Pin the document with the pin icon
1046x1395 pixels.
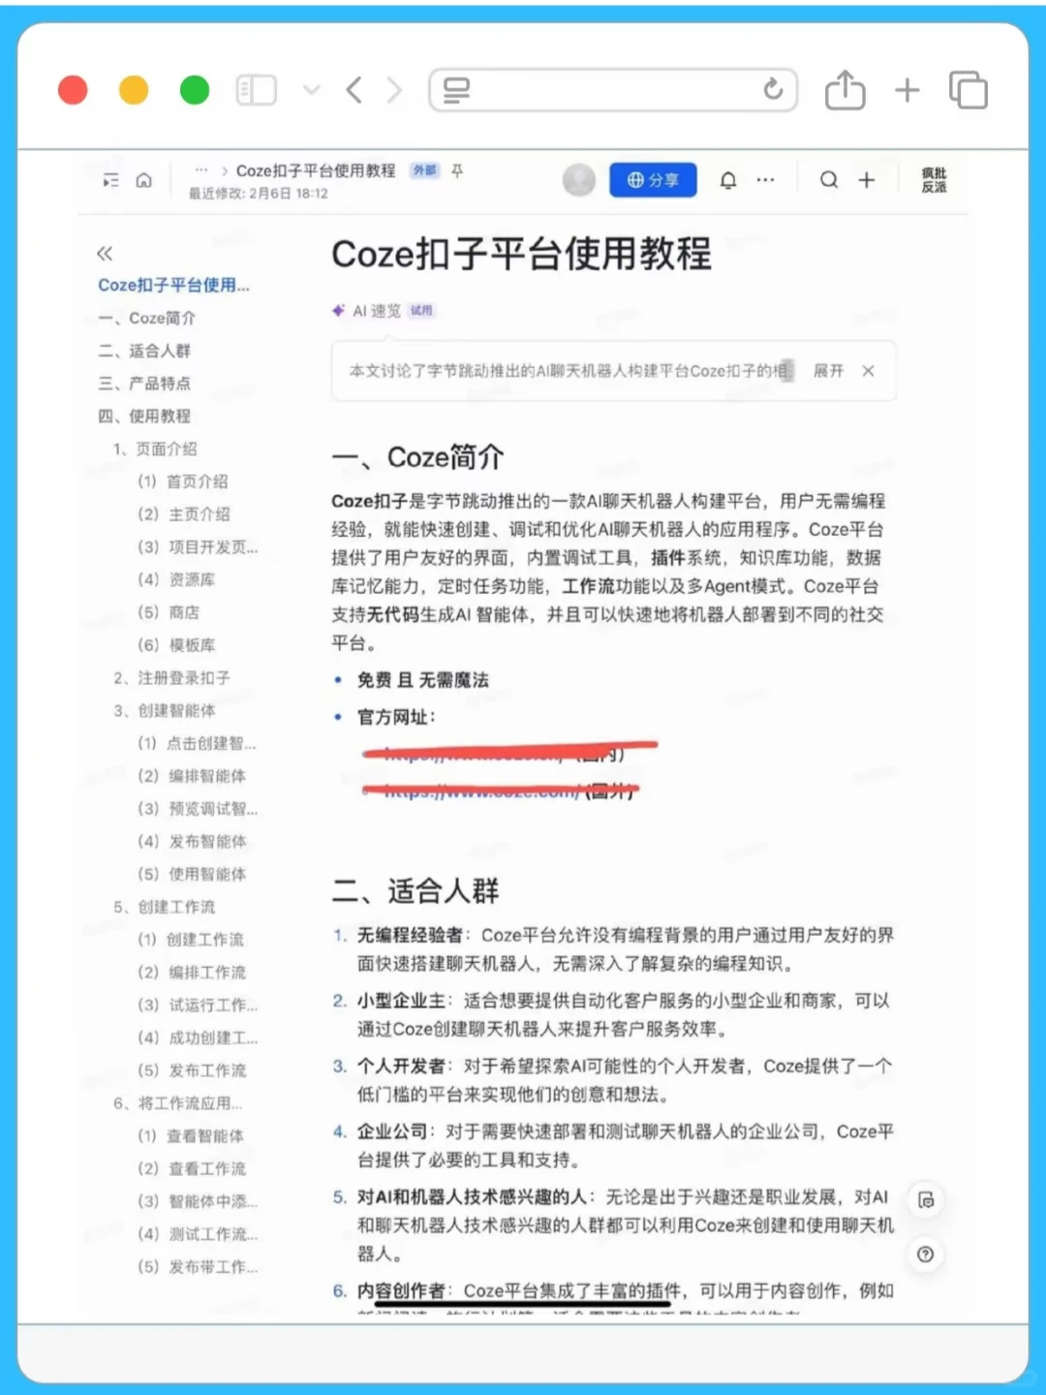click(x=457, y=170)
